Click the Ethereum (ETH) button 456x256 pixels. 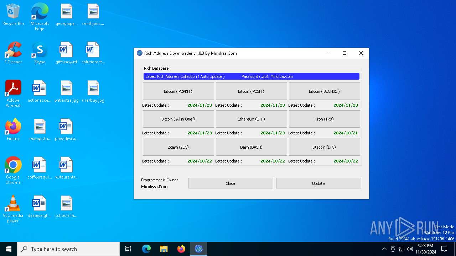[x=251, y=119]
